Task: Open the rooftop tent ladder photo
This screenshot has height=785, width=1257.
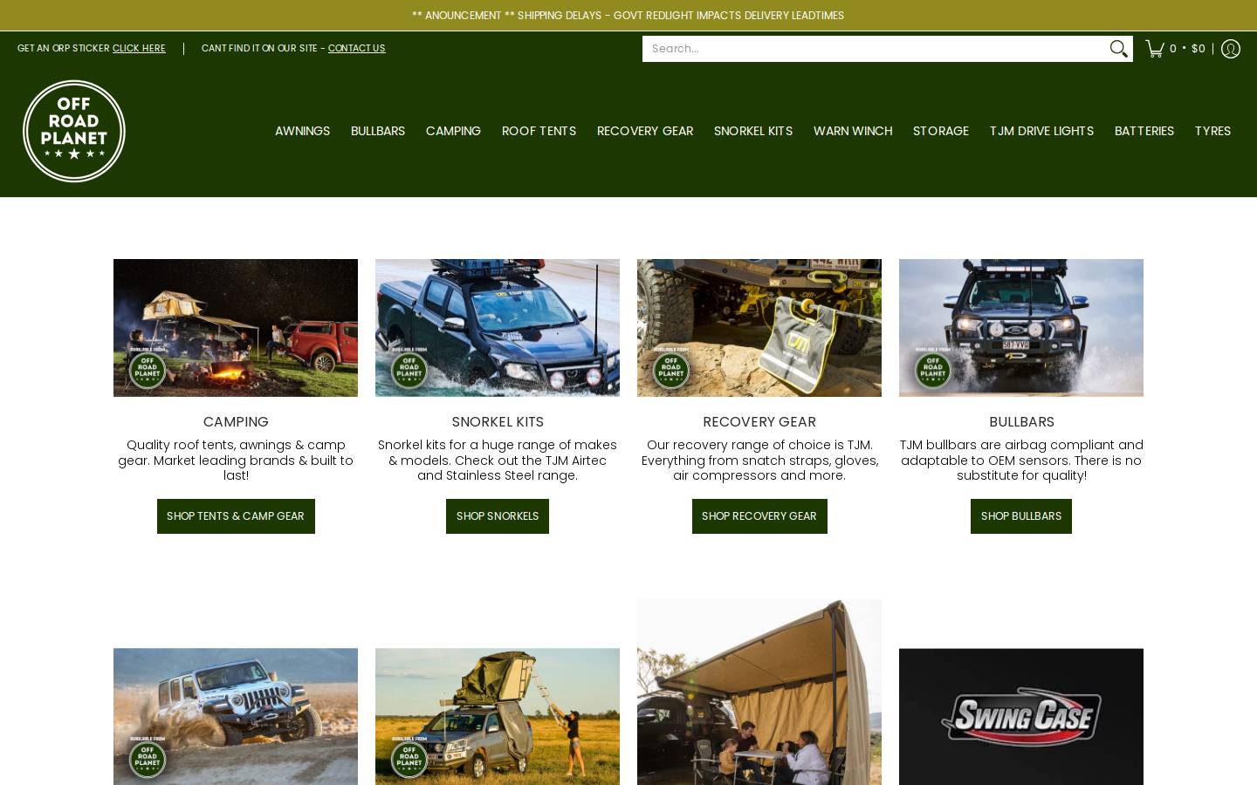Action: (498, 716)
